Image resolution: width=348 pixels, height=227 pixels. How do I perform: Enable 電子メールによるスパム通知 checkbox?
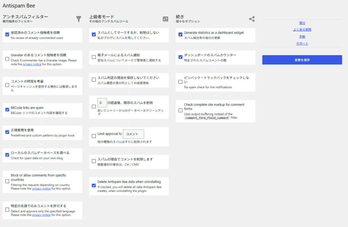click(94, 57)
